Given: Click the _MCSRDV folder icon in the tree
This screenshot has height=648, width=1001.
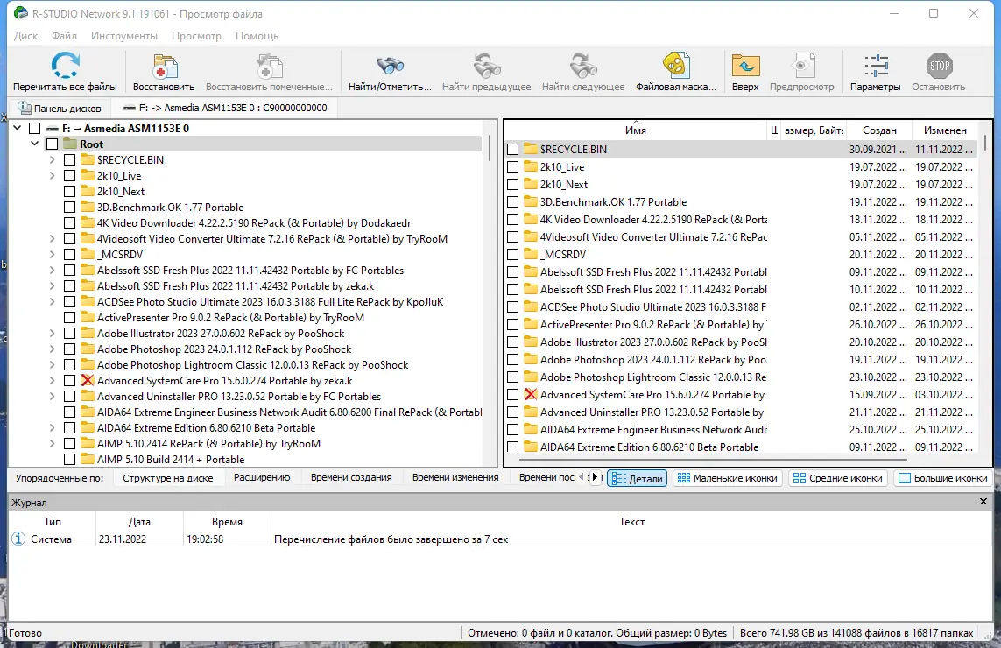Looking at the screenshot, I should 88,254.
